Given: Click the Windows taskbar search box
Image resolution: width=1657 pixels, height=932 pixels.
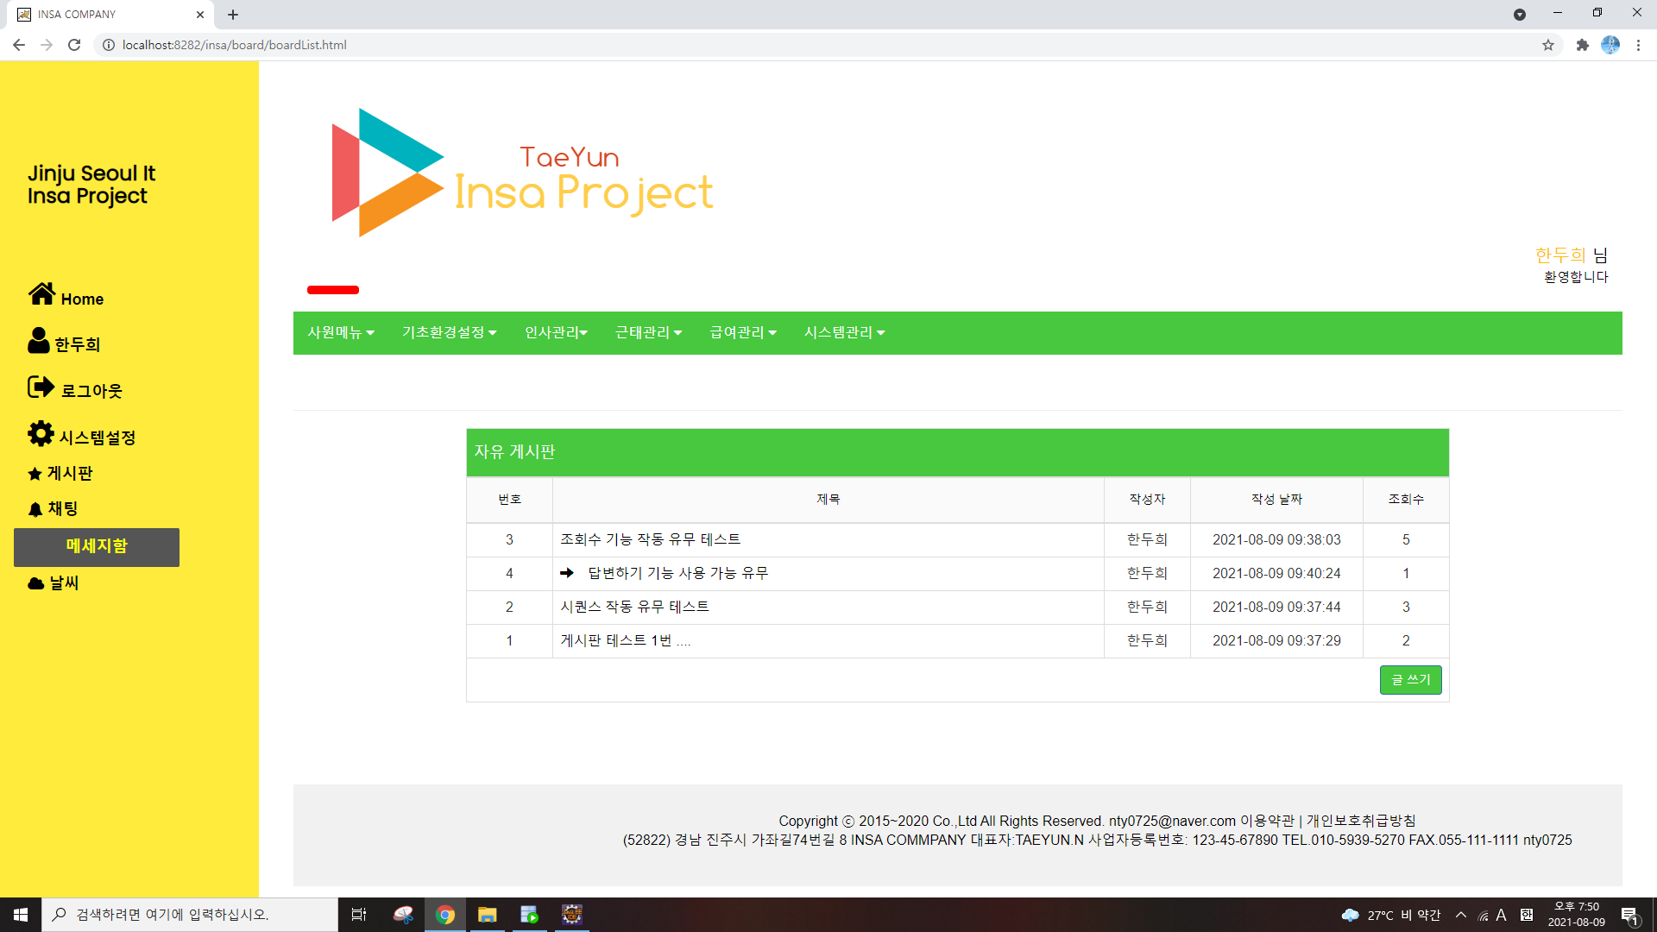Looking at the screenshot, I should click(x=190, y=915).
